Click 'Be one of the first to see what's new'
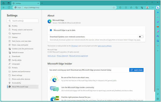This screenshot has height=102, width=161. coord(75,77)
